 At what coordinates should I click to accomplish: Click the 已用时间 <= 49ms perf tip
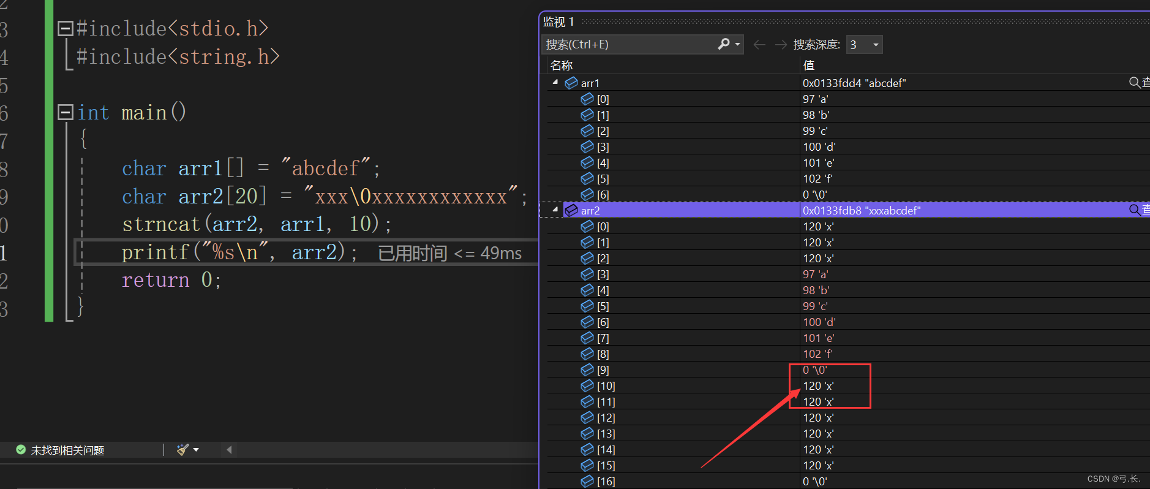click(449, 252)
